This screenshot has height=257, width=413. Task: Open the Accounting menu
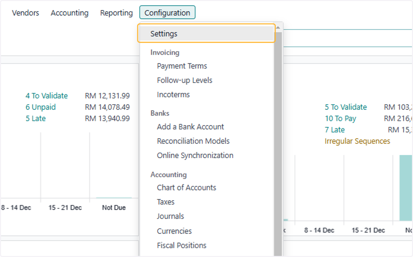[70, 13]
